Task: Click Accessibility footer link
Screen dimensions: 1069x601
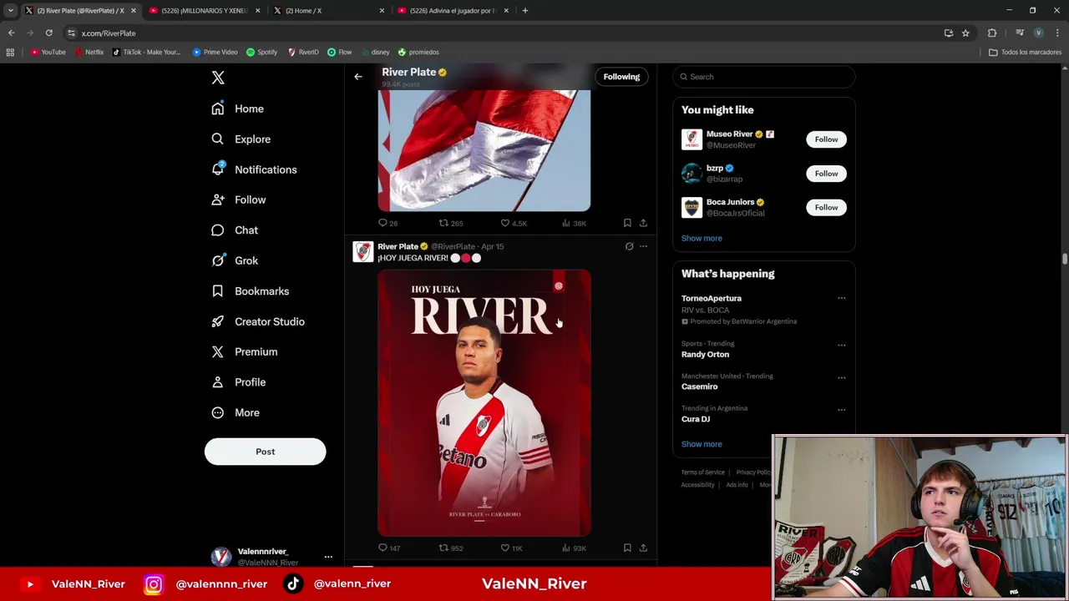Action: click(x=697, y=485)
